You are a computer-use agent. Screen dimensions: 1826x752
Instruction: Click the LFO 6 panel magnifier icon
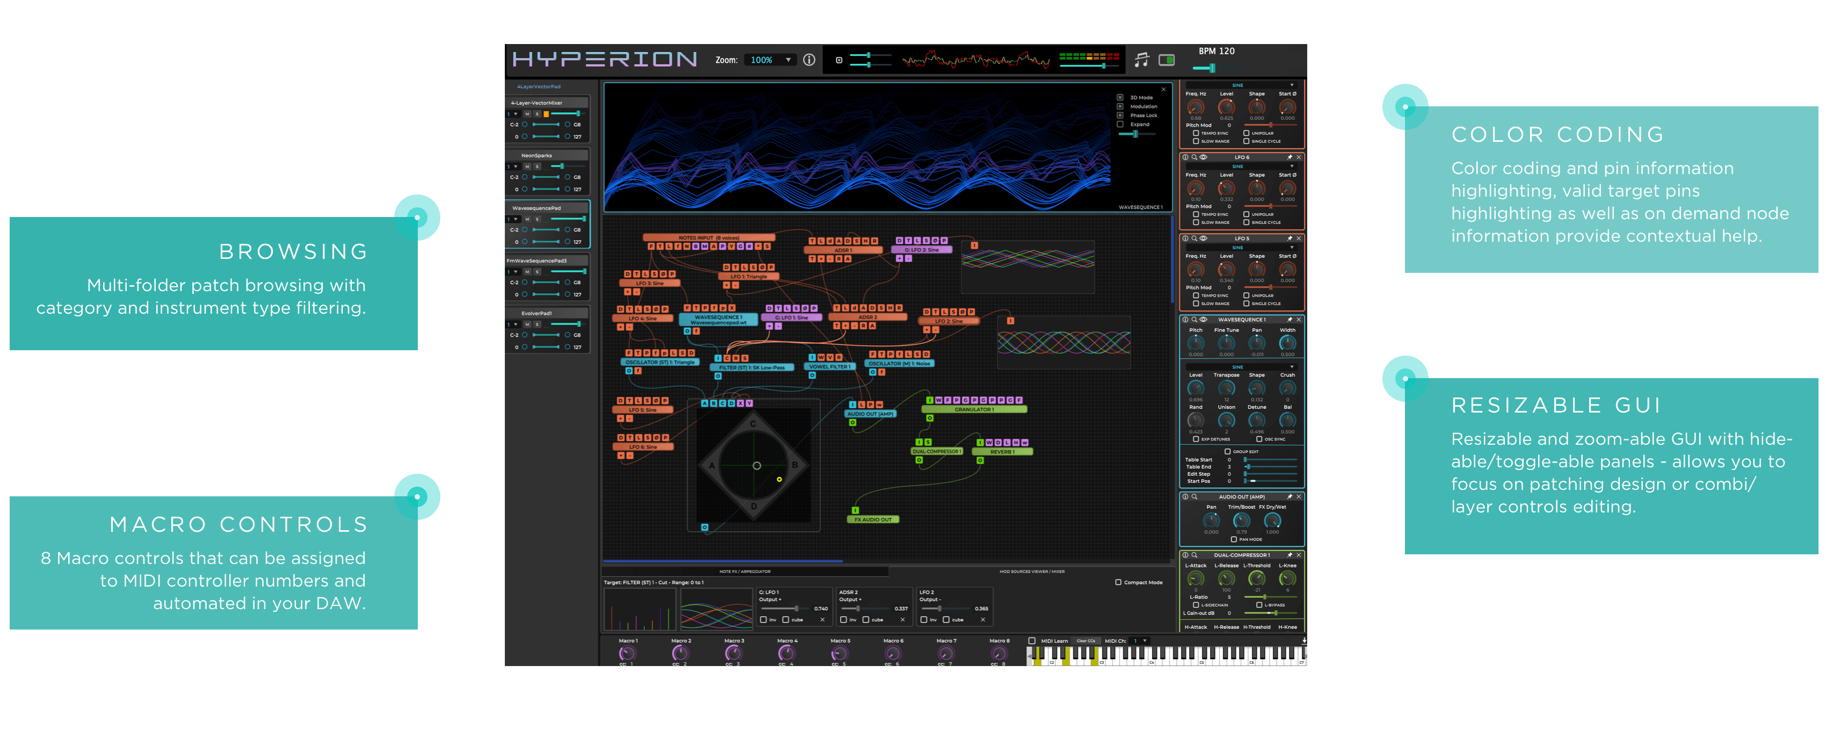point(1194,157)
